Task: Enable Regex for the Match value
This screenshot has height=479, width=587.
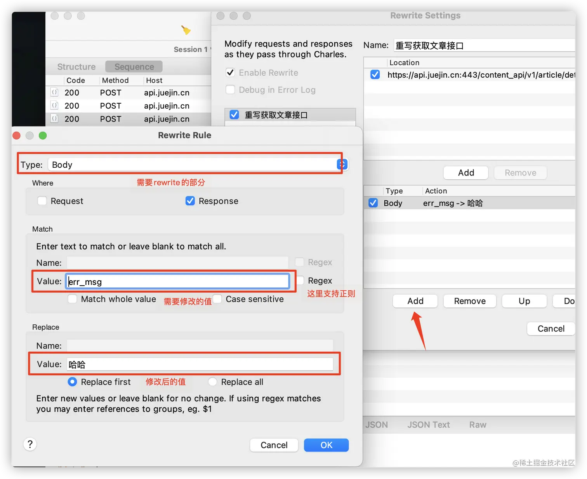Action: pyautogui.click(x=300, y=280)
